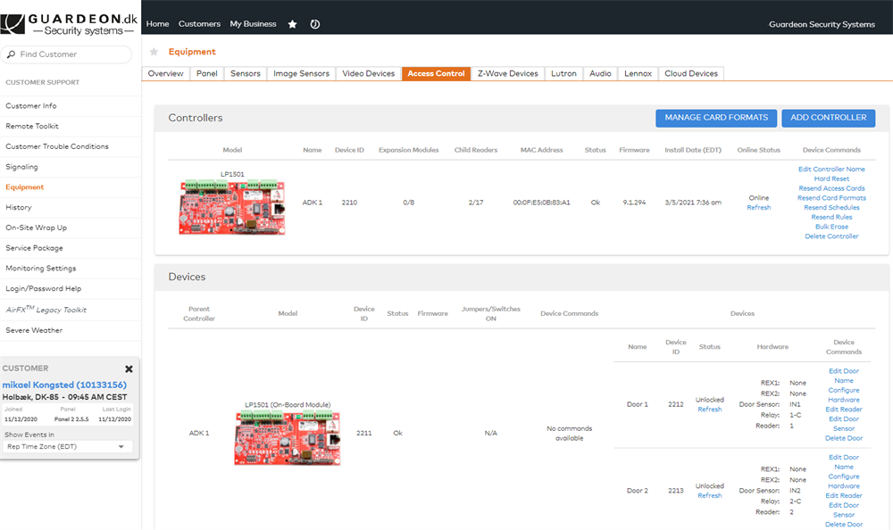The image size is (893, 530).
Task: Close the Customer info card
Action: [x=129, y=369]
